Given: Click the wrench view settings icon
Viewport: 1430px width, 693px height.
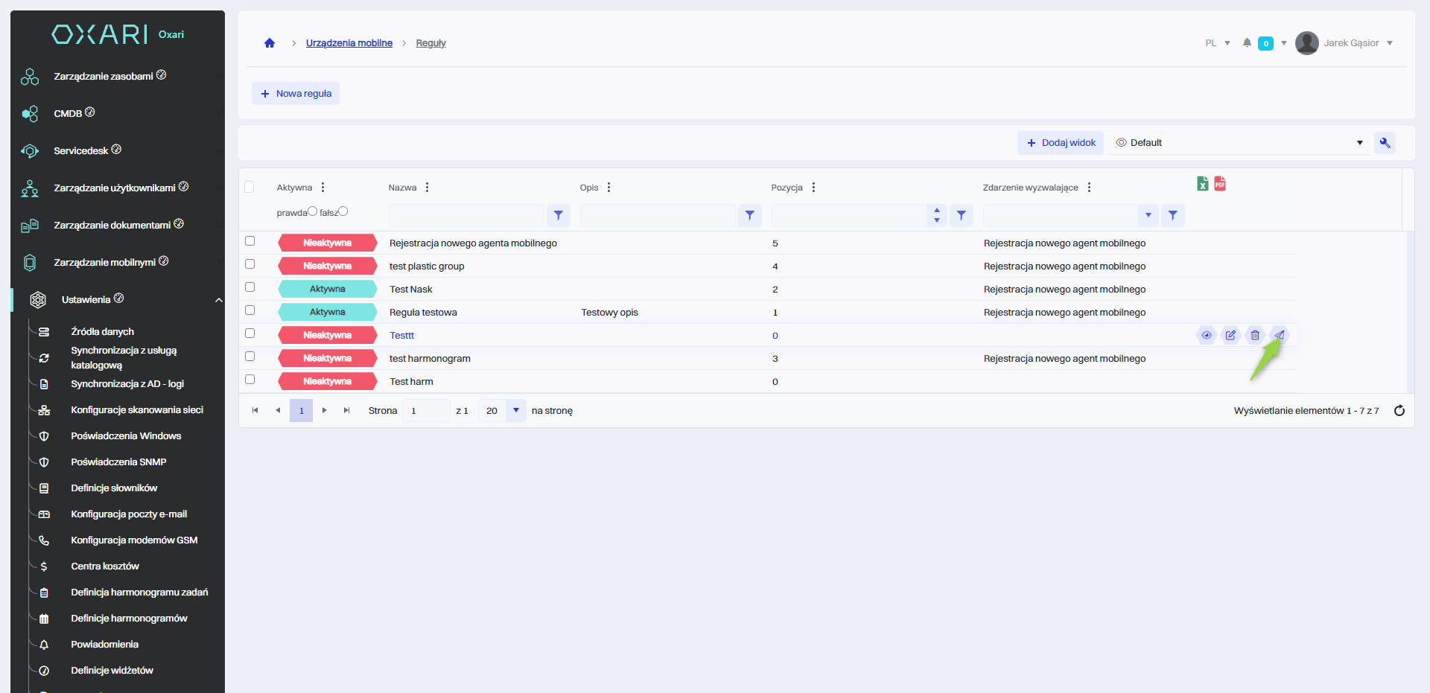Looking at the screenshot, I should (1385, 143).
